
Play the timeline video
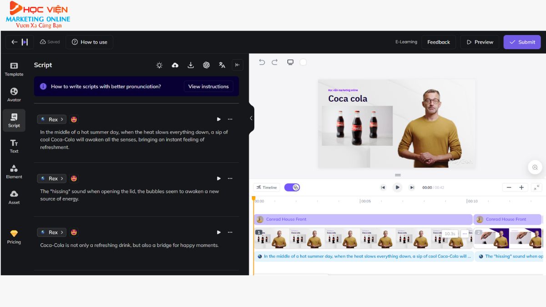pos(397,187)
